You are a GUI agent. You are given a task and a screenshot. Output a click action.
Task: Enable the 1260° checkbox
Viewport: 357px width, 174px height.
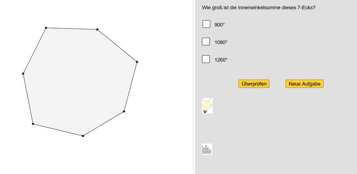[x=206, y=59]
